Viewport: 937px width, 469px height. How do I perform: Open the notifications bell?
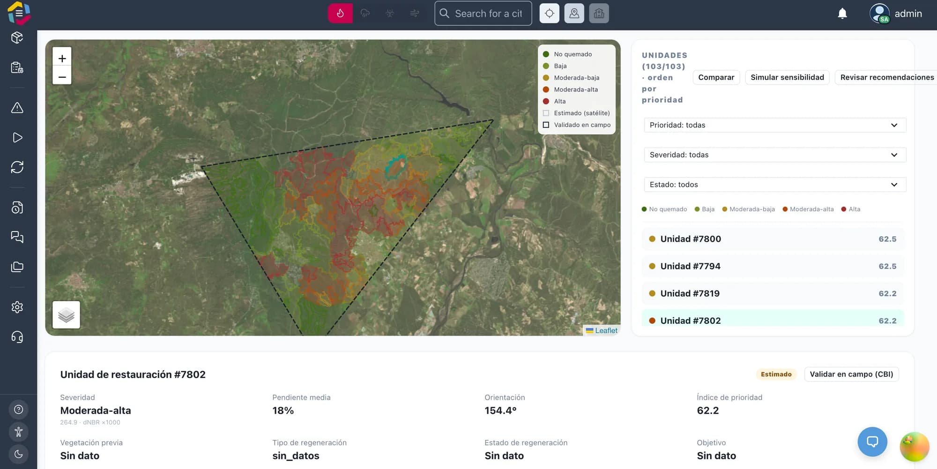(842, 14)
